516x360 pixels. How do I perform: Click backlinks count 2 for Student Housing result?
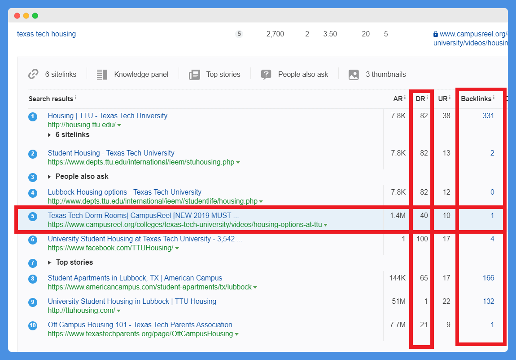click(492, 153)
